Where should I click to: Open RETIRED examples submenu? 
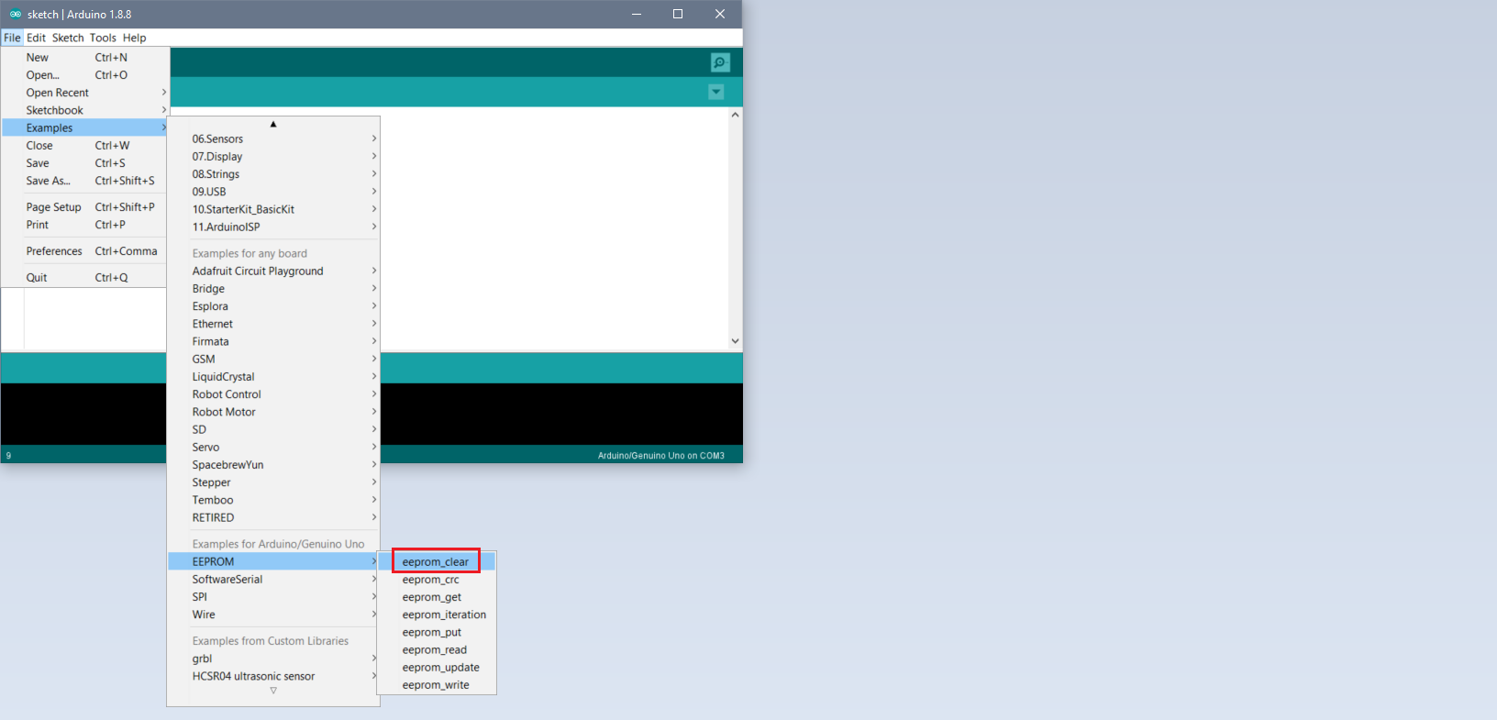tap(273, 517)
